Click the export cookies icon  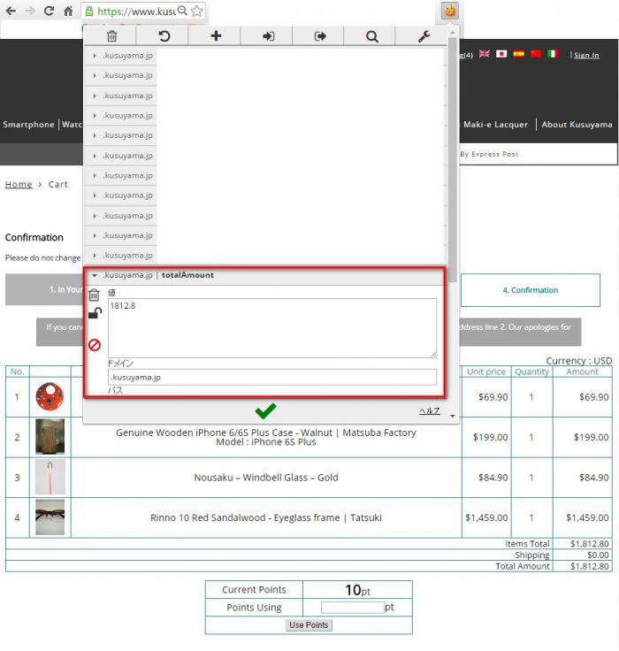coord(320,36)
